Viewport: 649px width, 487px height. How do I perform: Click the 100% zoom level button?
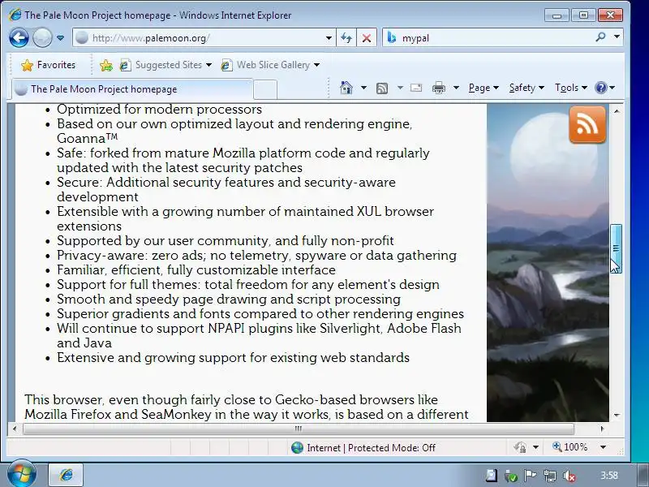pos(570,447)
